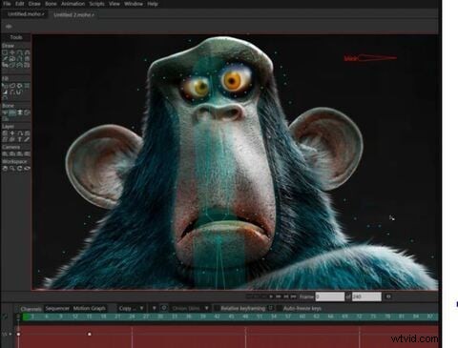Select the Rotate Workspace tool
Screen dimensions: 458x348
click(x=20, y=169)
